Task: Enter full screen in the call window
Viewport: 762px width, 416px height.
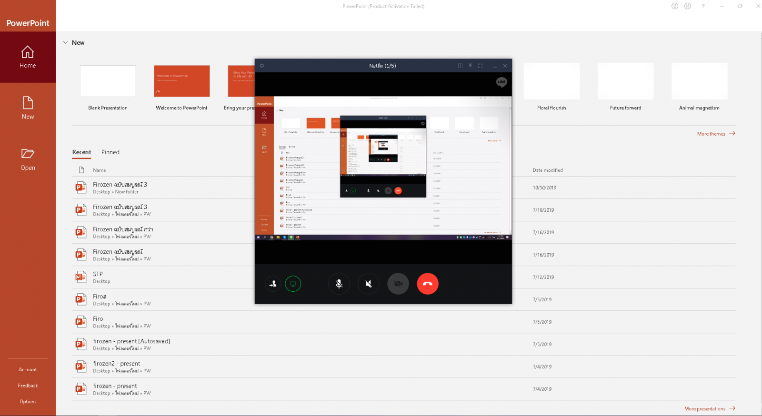Action: coord(480,66)
